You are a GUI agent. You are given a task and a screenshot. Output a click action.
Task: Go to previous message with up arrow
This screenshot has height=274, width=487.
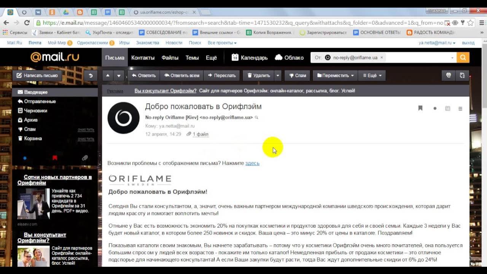pyautogui.click(x=108, y=75)
